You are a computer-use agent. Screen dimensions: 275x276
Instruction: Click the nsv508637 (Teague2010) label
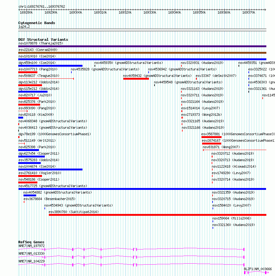click(x=39, y=76)
